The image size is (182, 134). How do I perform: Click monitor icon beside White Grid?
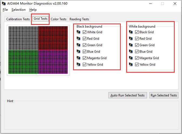click(79, 32)
